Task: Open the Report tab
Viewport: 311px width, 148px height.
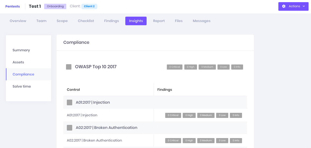Action: coord(159,21)
